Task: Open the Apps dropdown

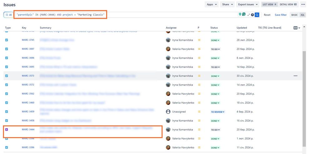Action: (212, 4)
